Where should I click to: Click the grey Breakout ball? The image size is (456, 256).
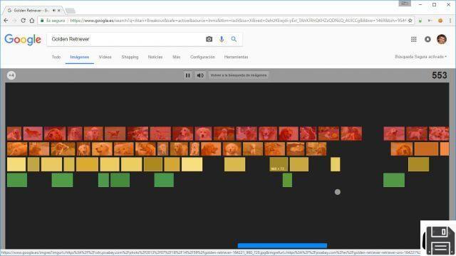(x=337, y=192)
